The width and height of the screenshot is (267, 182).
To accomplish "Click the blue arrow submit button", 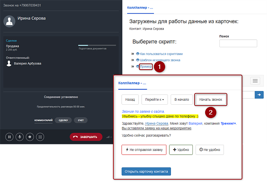I will (259, 95).
